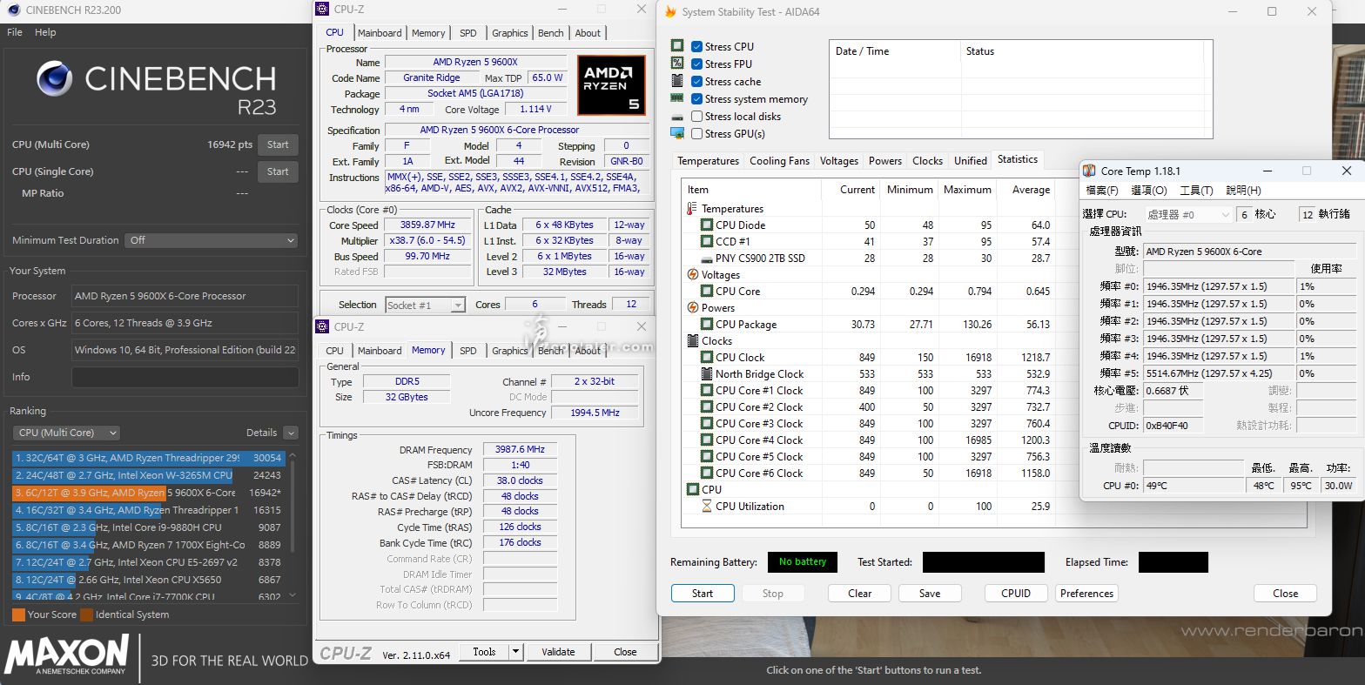Enable the Stress local disks checkbox
The image size is (1365, 685).
pyautogui.click(x=697, y=117)
